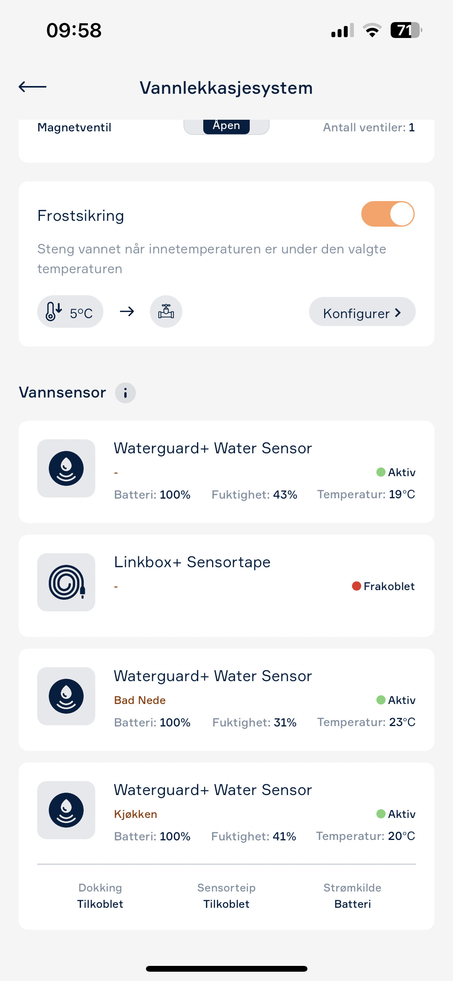
Task: Toggle the Magnetventil Åpen switch
Action: click(x=226, y=127)
